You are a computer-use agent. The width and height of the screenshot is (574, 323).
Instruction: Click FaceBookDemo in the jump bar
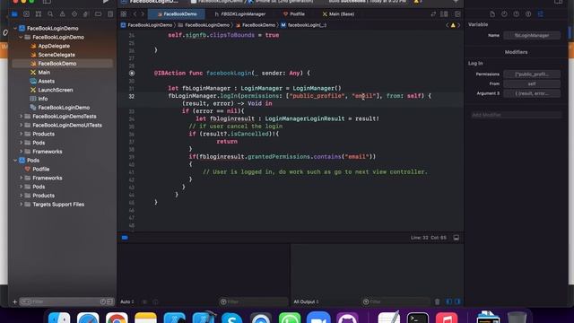point(256,25)
